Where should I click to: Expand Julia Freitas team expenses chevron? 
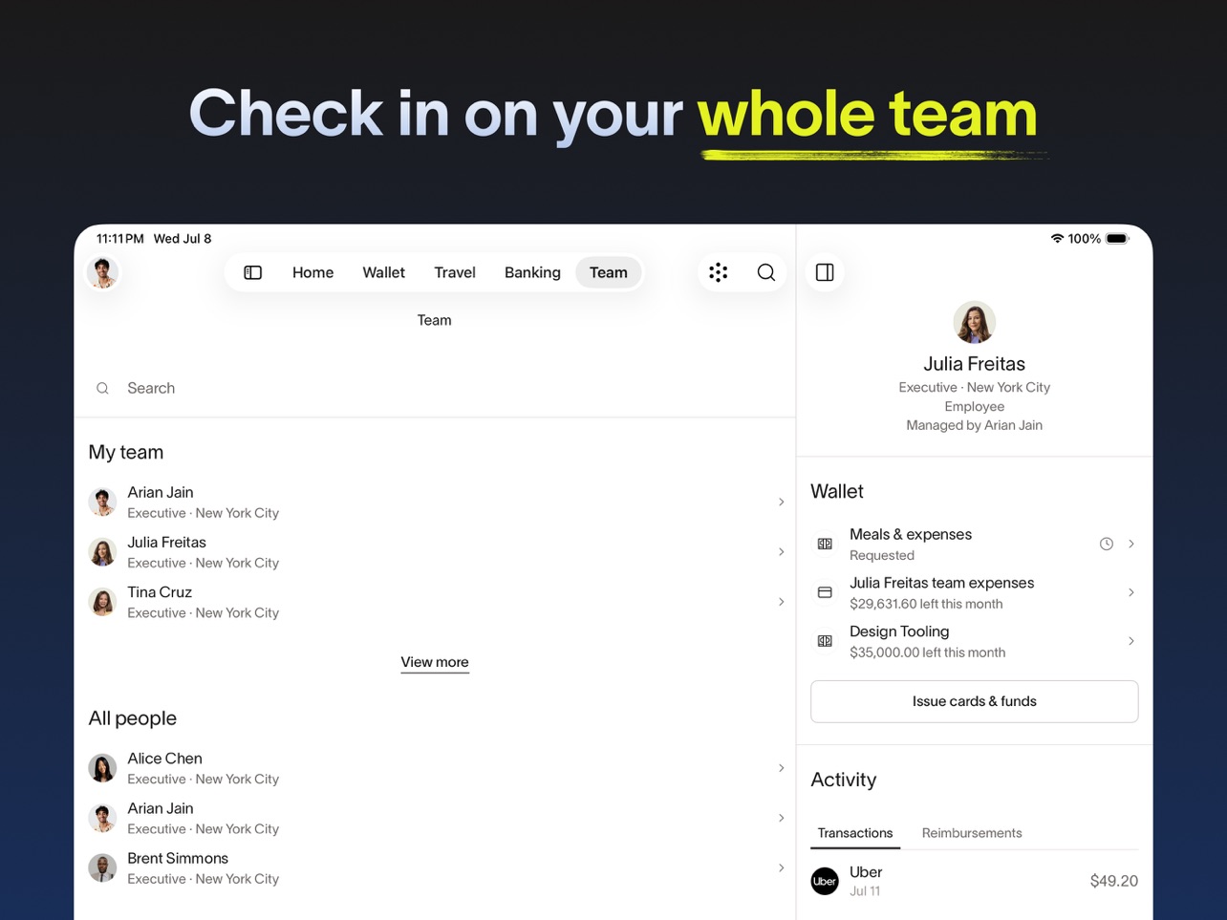coord(1131,592)
